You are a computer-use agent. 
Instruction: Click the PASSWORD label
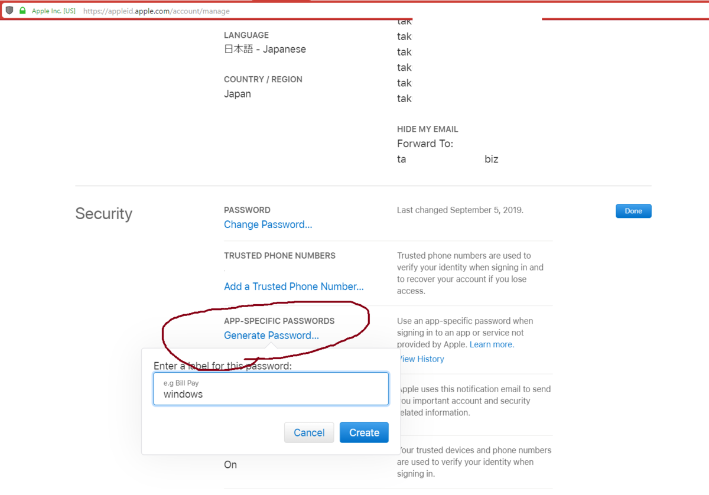tap(247, 210)
